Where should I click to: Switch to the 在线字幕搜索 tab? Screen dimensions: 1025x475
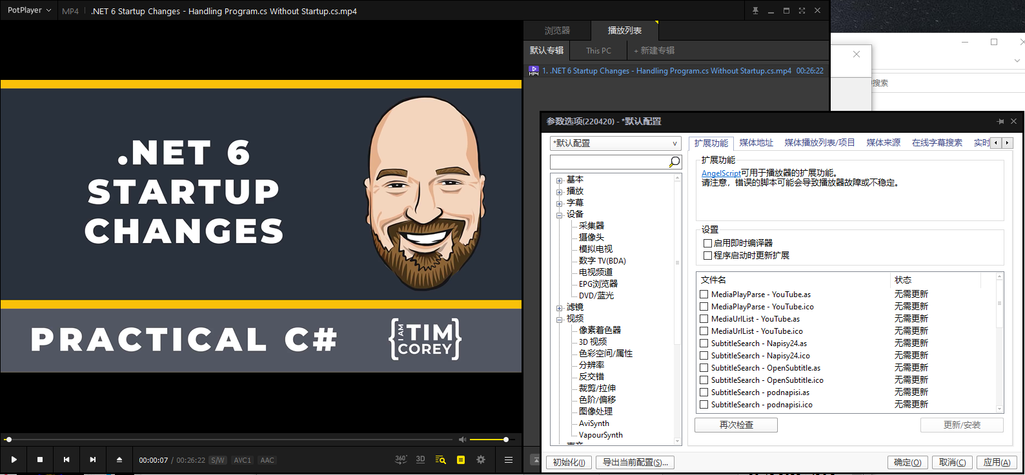[x=937, y=143]
